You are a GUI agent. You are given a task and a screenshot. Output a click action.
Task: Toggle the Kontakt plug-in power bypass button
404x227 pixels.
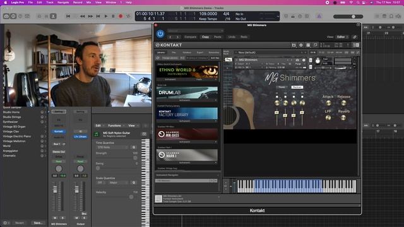tap(160, 33)
